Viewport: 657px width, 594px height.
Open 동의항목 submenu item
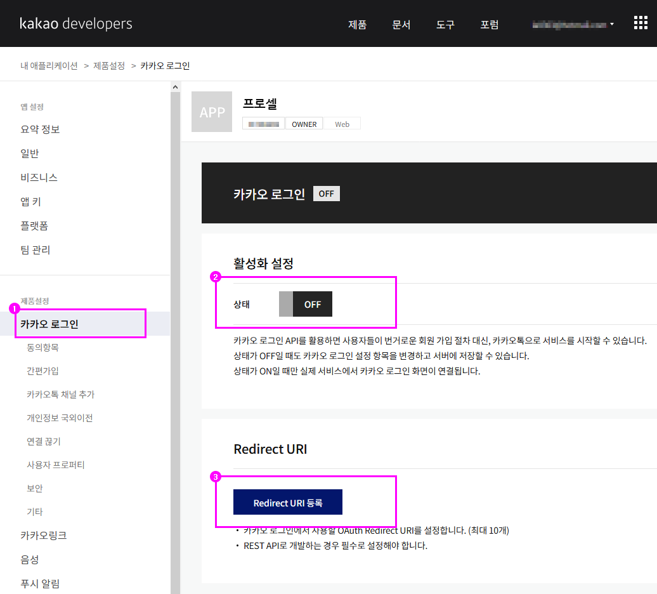point(42,348)
